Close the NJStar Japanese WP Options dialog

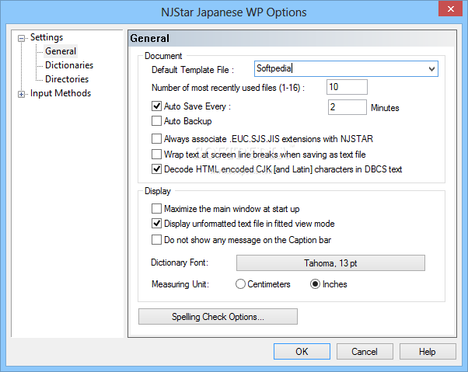point(450,9)
